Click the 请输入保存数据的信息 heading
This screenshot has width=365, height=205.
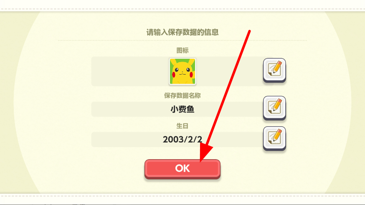pos(182,32)
